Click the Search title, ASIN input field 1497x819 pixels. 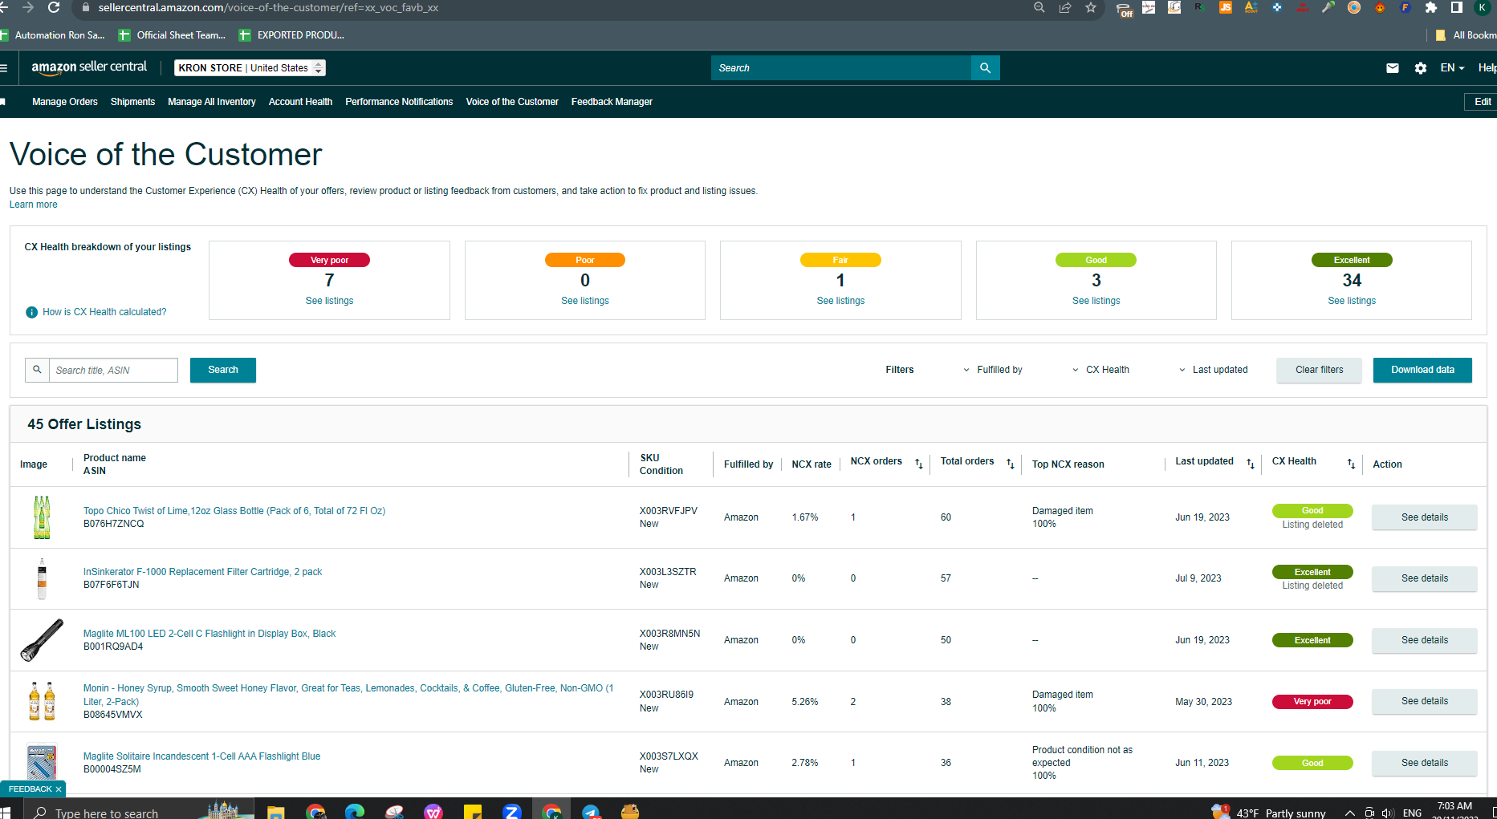(113, 370)
